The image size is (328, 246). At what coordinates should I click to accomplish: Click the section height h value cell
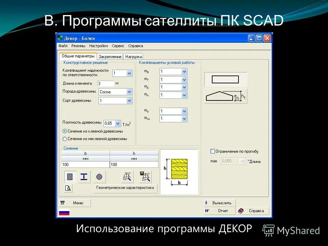coord(134,164)
